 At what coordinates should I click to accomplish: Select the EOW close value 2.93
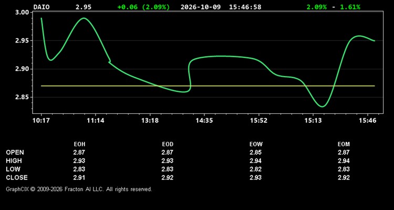coord(255,177)
